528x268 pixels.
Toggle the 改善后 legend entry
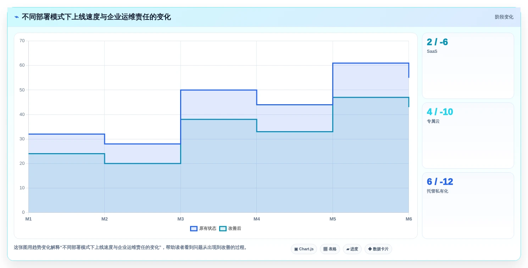(230, 229)
